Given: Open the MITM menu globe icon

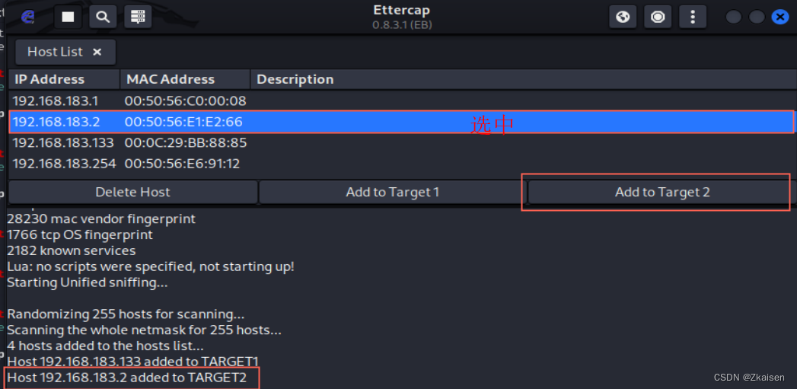Looking at the screenshot, I should click(x=623, y=17).
